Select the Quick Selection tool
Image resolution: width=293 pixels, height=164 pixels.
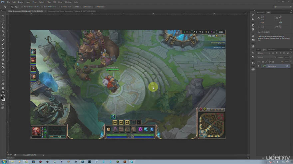3,27
